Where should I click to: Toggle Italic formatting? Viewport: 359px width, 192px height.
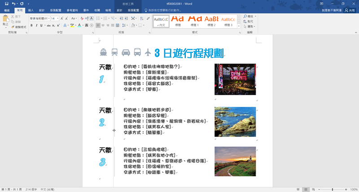pos(37,26)
